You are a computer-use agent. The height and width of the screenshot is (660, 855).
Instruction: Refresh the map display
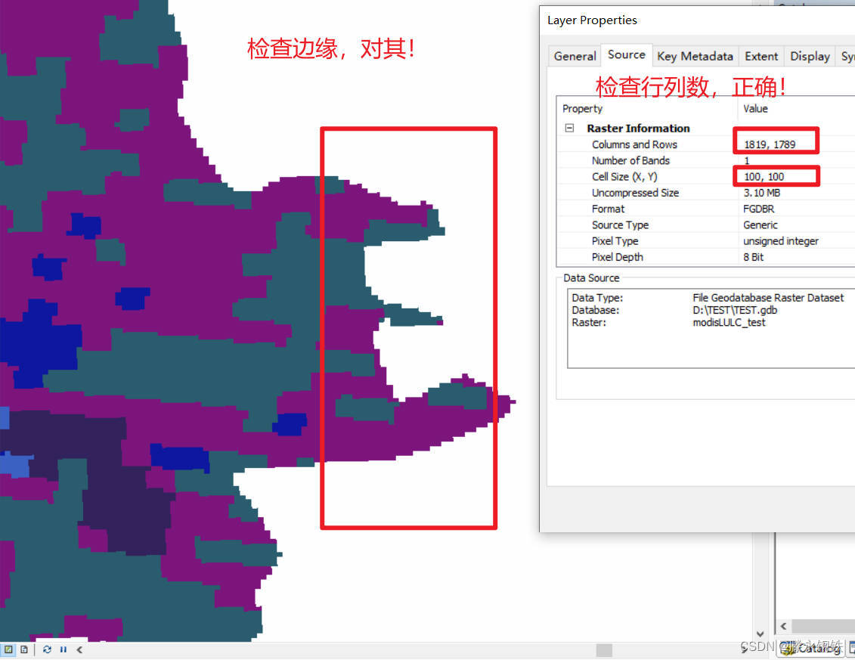click(x=47, y=649)
